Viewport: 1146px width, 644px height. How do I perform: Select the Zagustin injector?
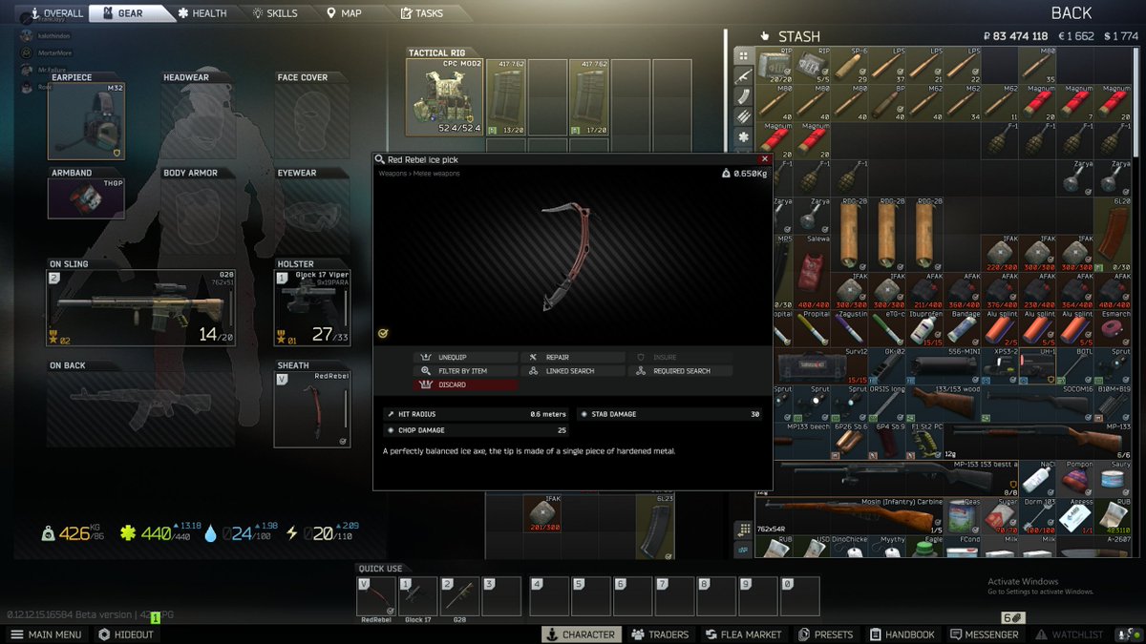pyautogui.click(x=851, y=329)
